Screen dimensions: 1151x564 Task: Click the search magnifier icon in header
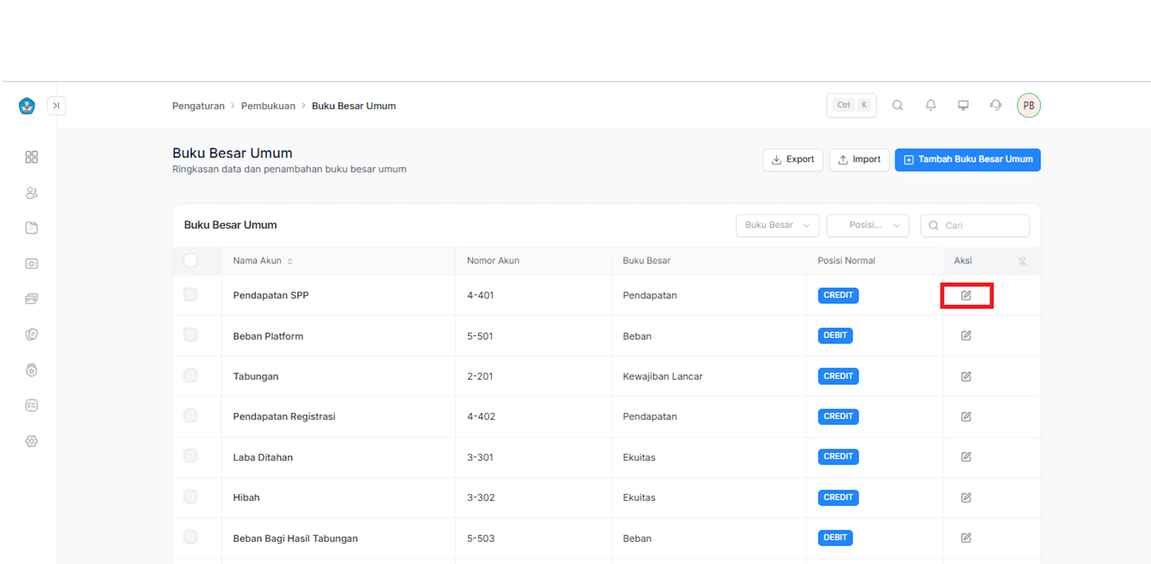pyautogui.click(x=897, y=105)
